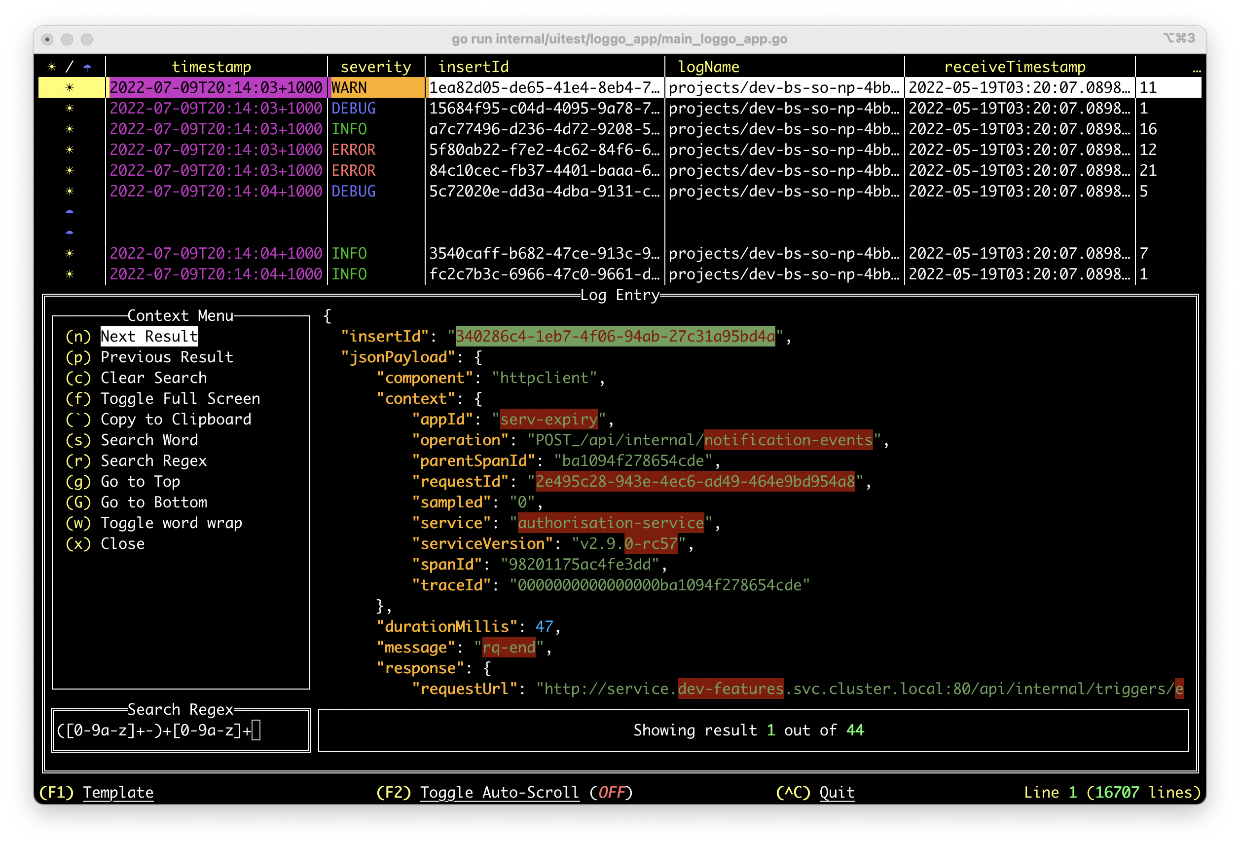The height and width of the screenshot is (846, 1240).
Task: Click the first blue umbrella row marker
Action: click(70, 213)
